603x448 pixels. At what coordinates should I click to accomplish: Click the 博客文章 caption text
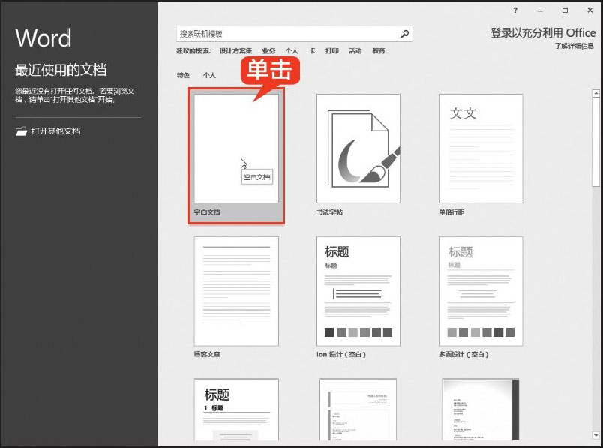point(207,354)
